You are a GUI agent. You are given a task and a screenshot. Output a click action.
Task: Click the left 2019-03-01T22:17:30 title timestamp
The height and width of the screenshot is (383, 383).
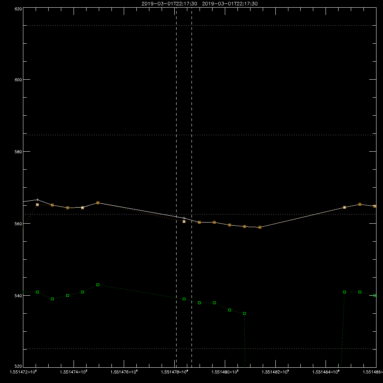click(169, 4)
